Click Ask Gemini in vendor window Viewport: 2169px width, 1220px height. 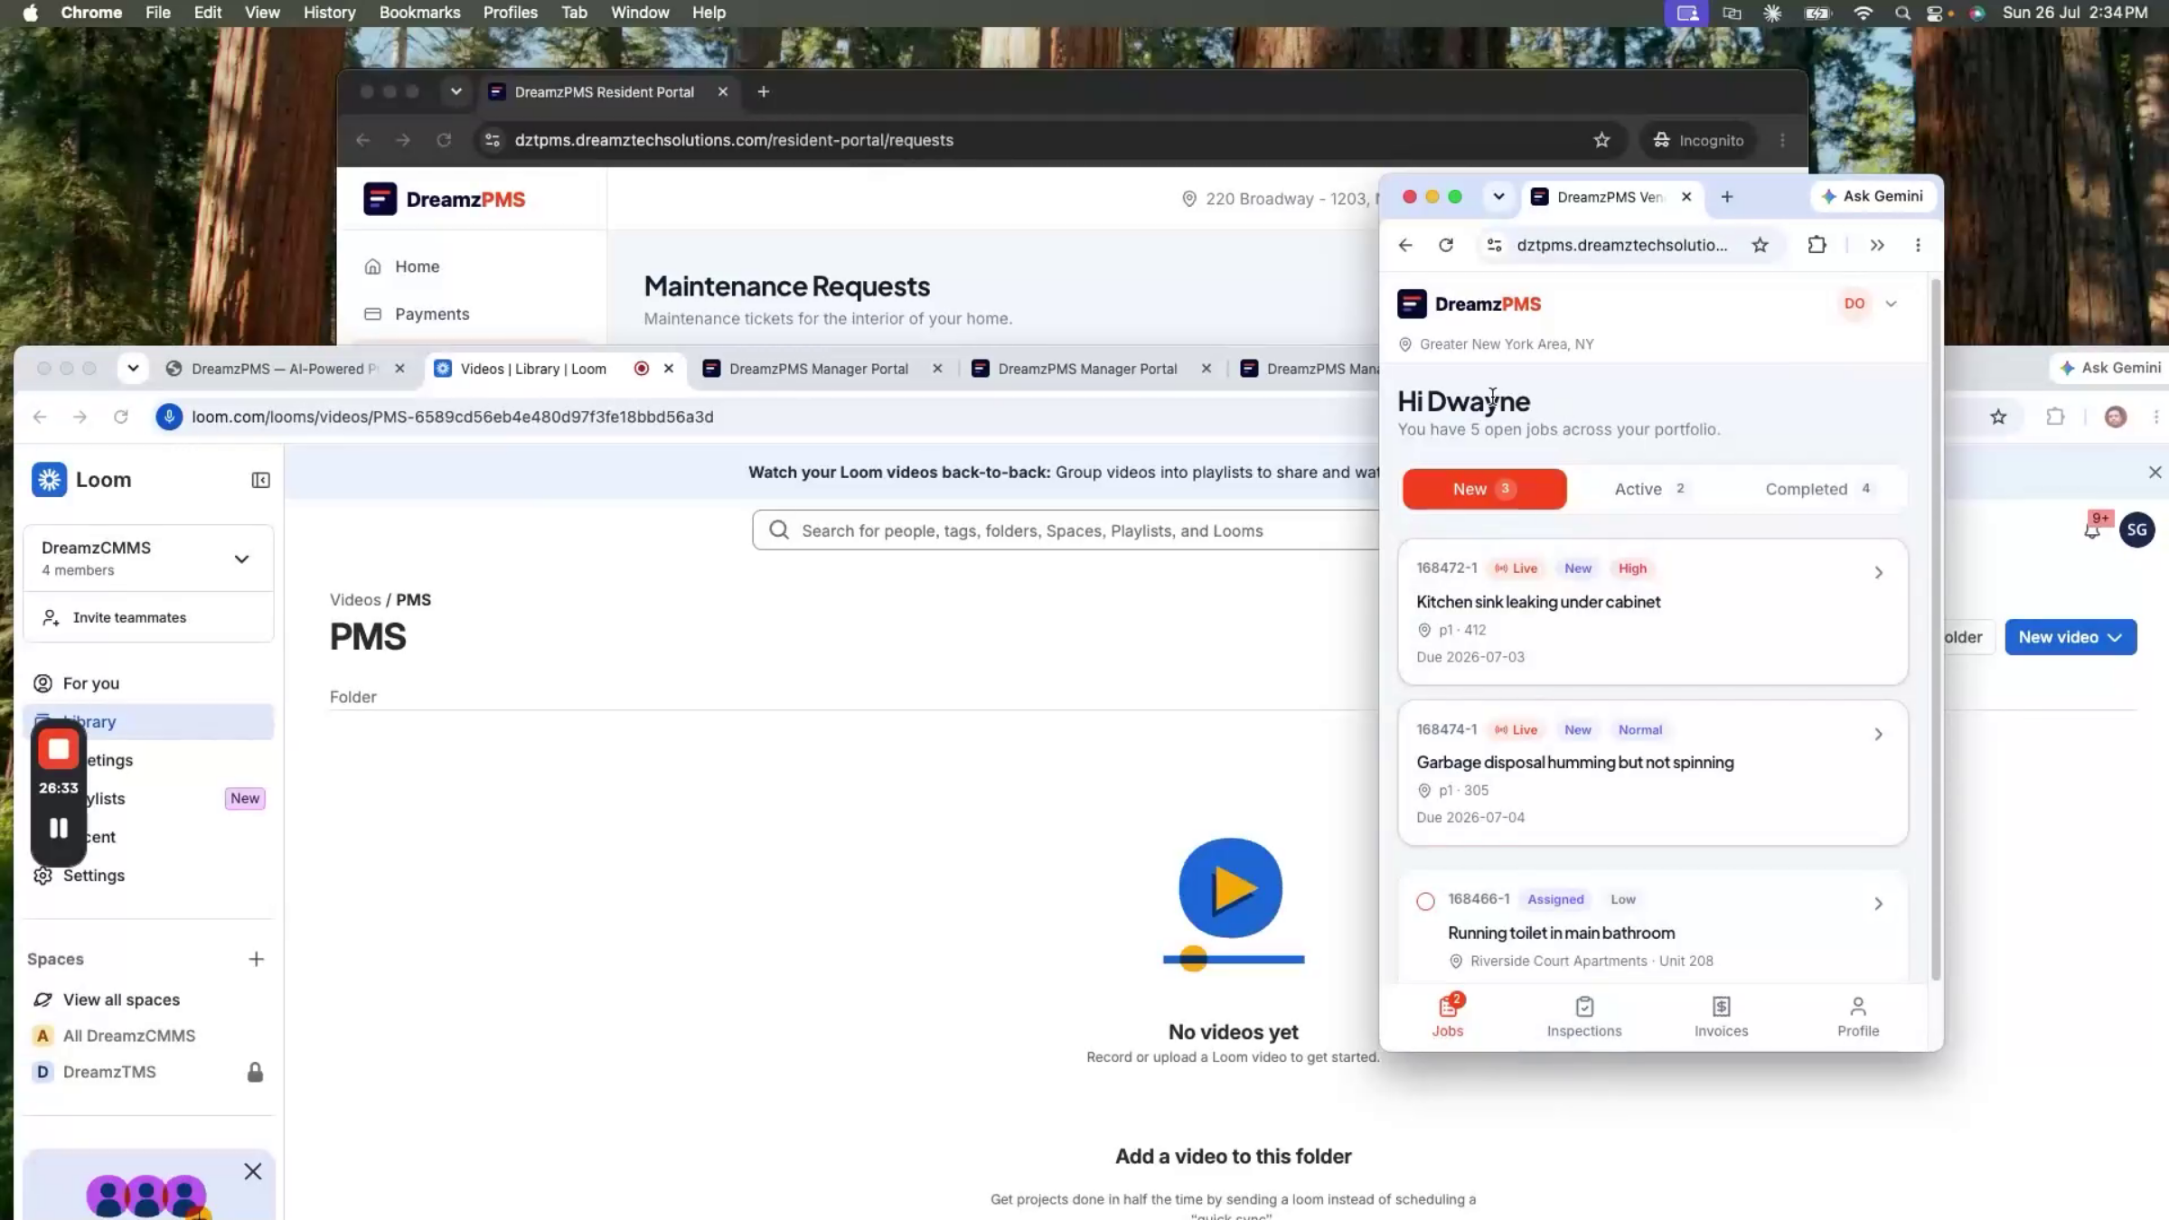click(x=1873, y=196)
